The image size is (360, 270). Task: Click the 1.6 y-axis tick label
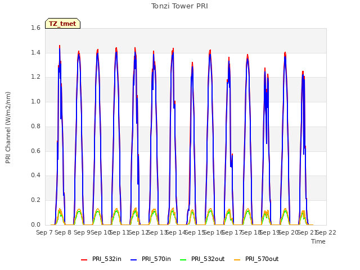coord(35,28)
